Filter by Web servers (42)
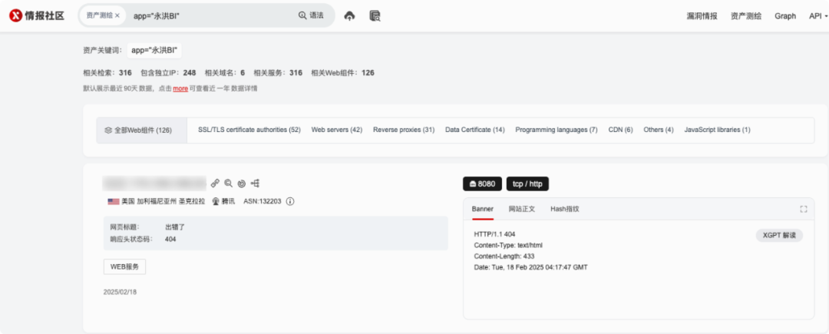 [x=337, y=130]
